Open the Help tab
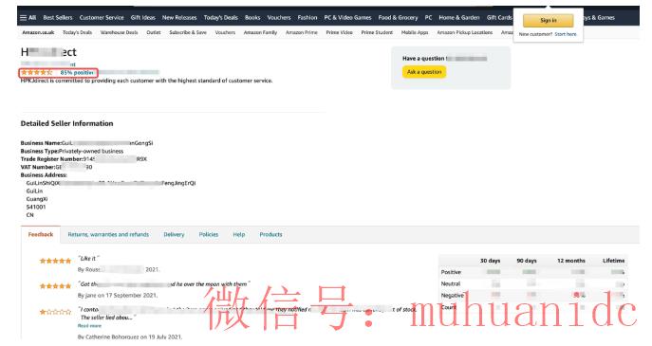The image size is (652, 346). click(x=238, y=235)
